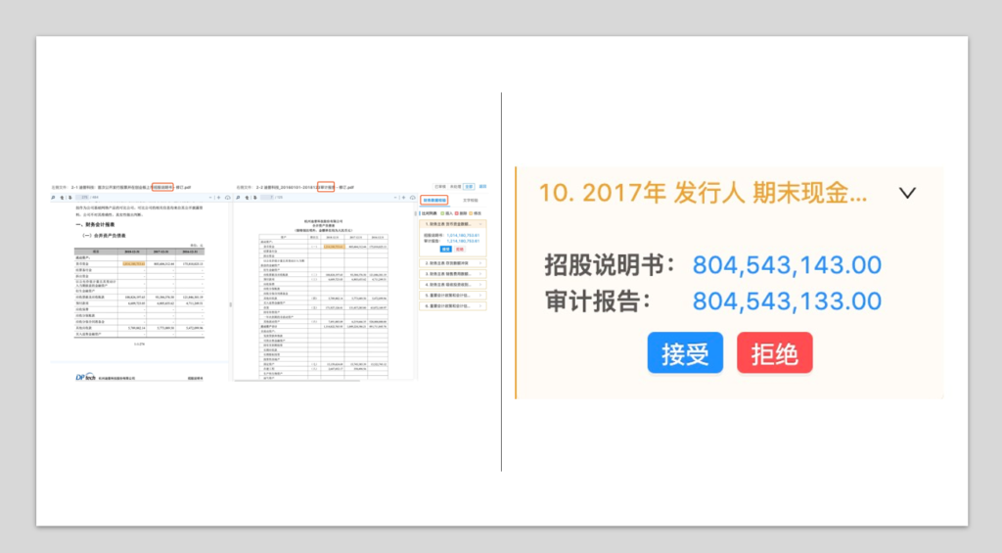Switch to 财务数据校验 tab

click(x=435, y=199)
